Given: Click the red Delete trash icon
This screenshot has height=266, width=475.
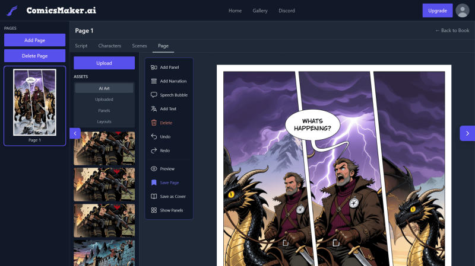Looking at the screenshot, I should click(x=154, y=123).
